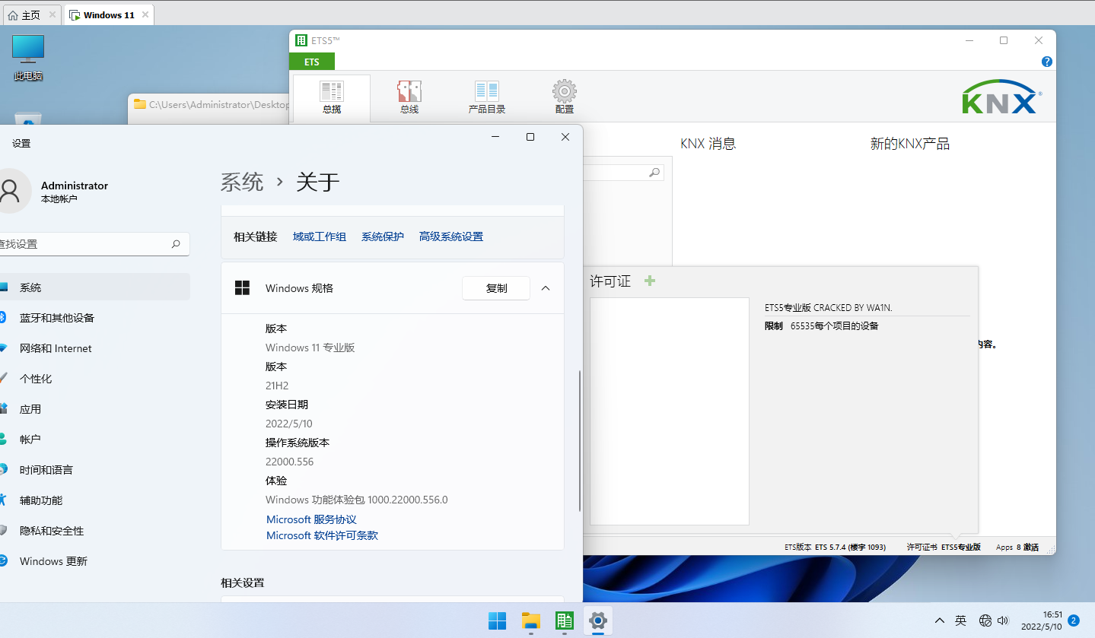
Task: Click the ETS5 app icon in its title bar
Action: coord(301,40)
